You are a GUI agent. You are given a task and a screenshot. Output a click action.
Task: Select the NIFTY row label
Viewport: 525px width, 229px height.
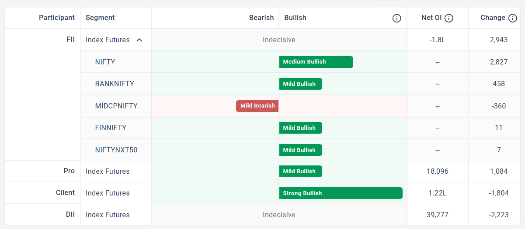(105, 62)
